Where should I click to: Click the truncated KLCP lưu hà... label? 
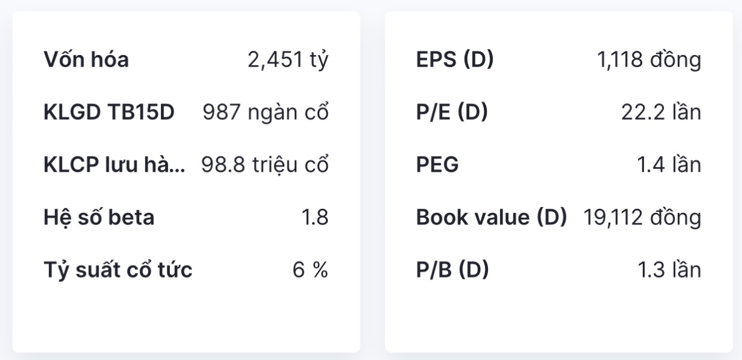pyautogui.click(x=114, y=165)
